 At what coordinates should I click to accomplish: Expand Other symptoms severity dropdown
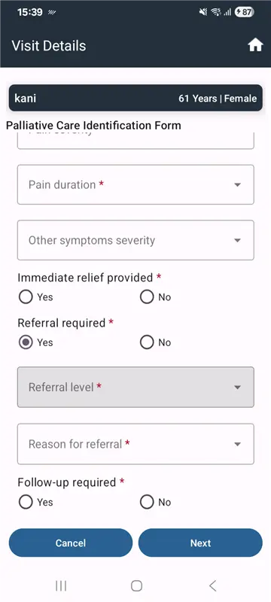pyautogui.click(x=135, y=240)
